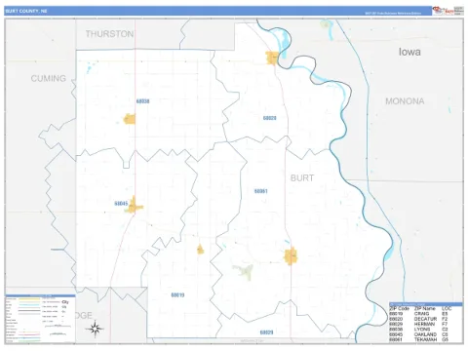The image size is (468, 351).
Task: Click ZIP code label 68020 on the map
Action: pyautogui.click(x=270, y=118)
